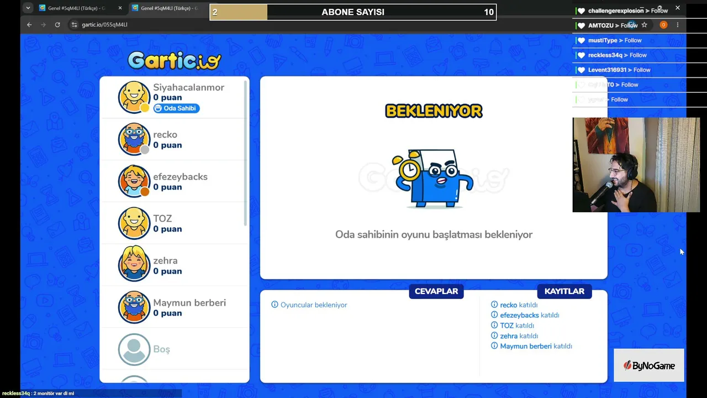Open the orange browser profile avatar
This screenshot has width=707, height=398.
pos(663,25)
